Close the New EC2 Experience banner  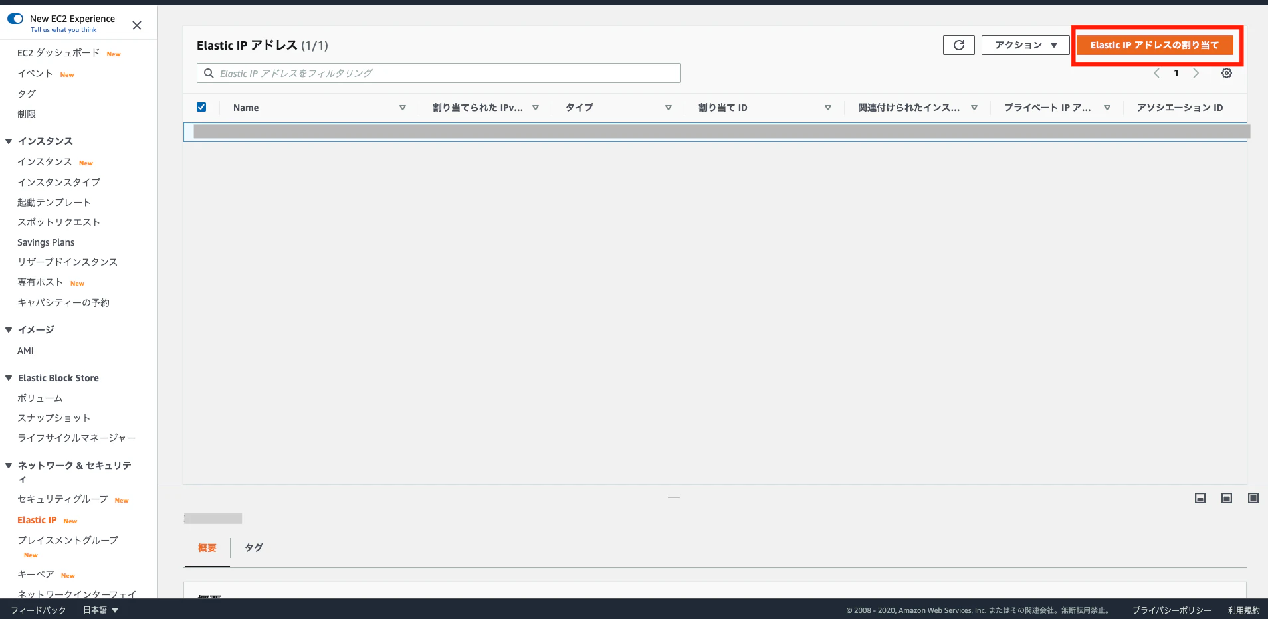click(x=137, y=25)
